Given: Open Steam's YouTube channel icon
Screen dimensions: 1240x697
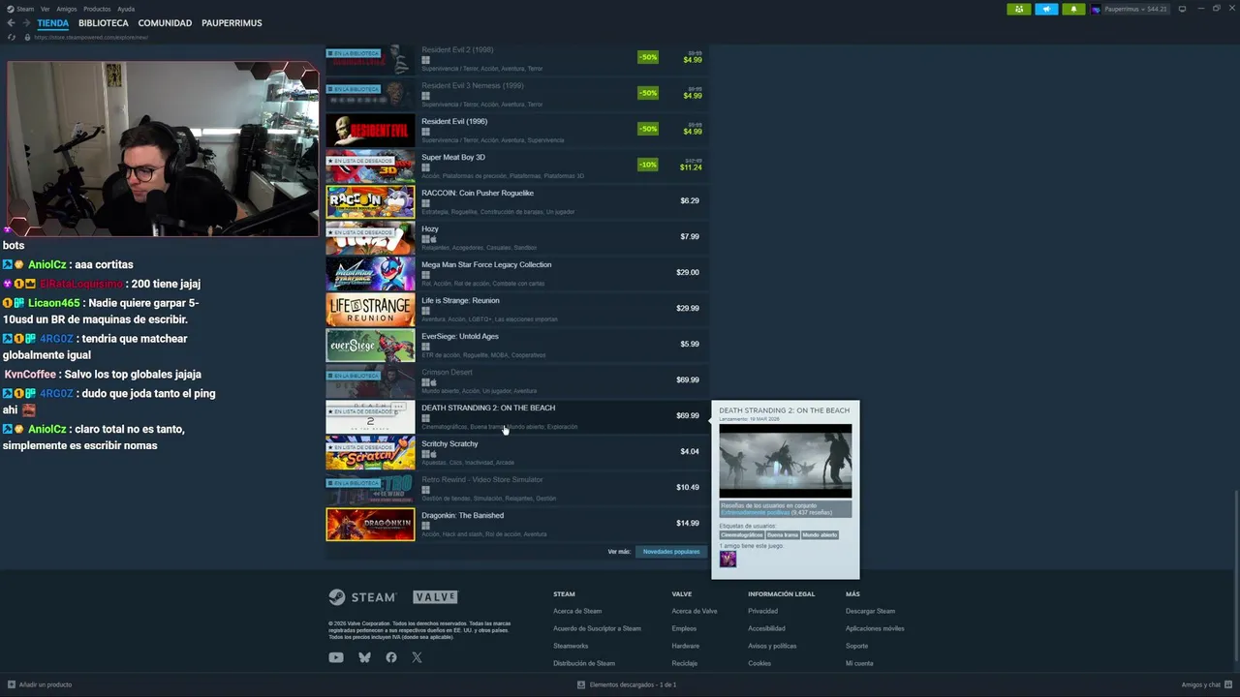Looking at the screenshot, I should pos(336,657).
